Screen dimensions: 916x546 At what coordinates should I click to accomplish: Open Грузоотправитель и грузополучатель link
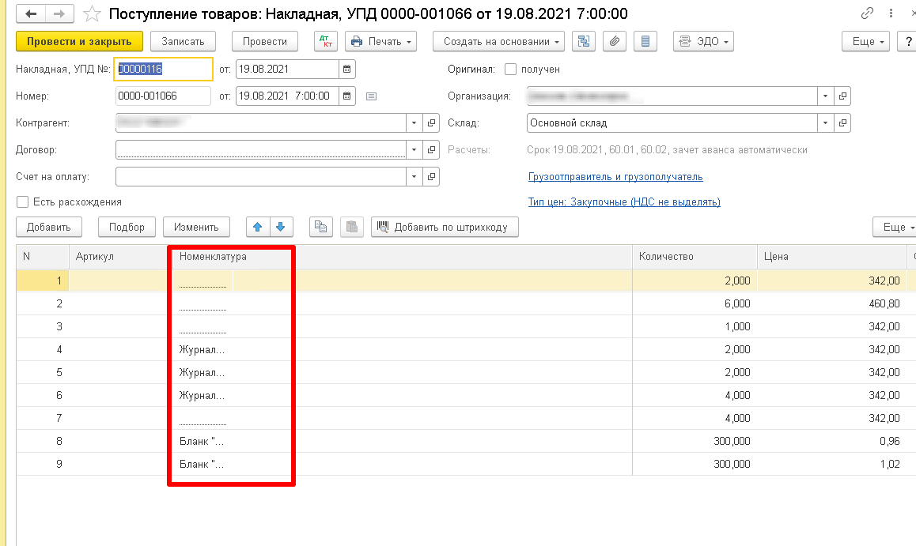pyautogui.click(x=615, y=177)
